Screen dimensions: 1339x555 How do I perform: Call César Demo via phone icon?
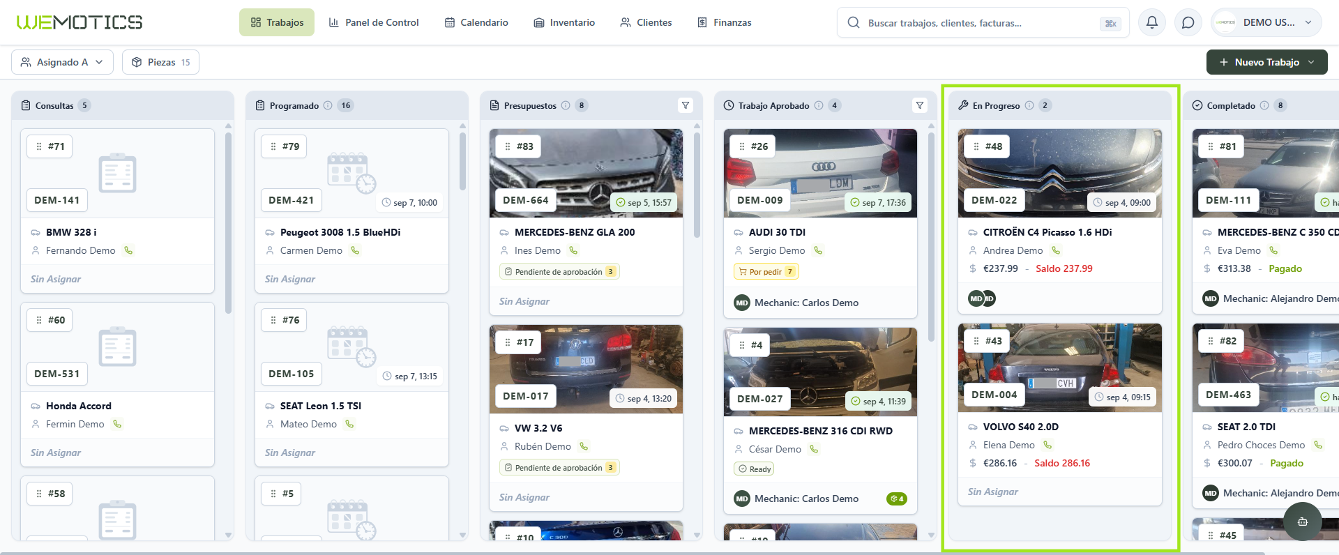(x=814, y=449)
